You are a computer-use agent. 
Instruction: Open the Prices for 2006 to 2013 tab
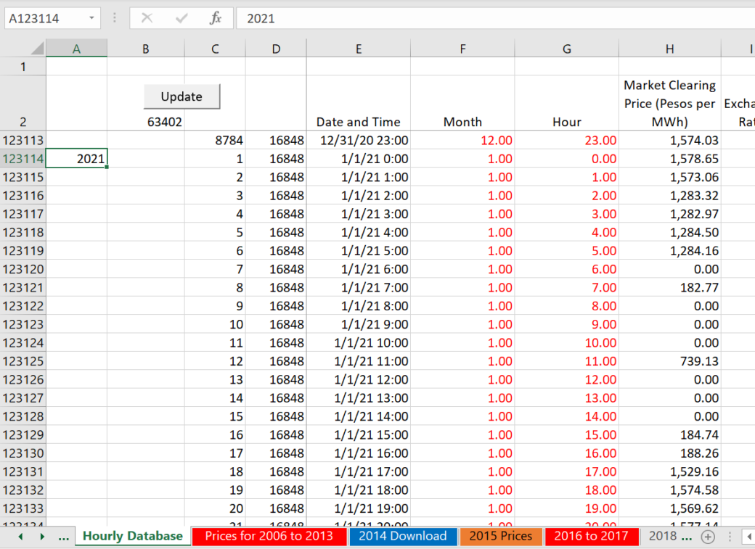click(x=269, y=537)
